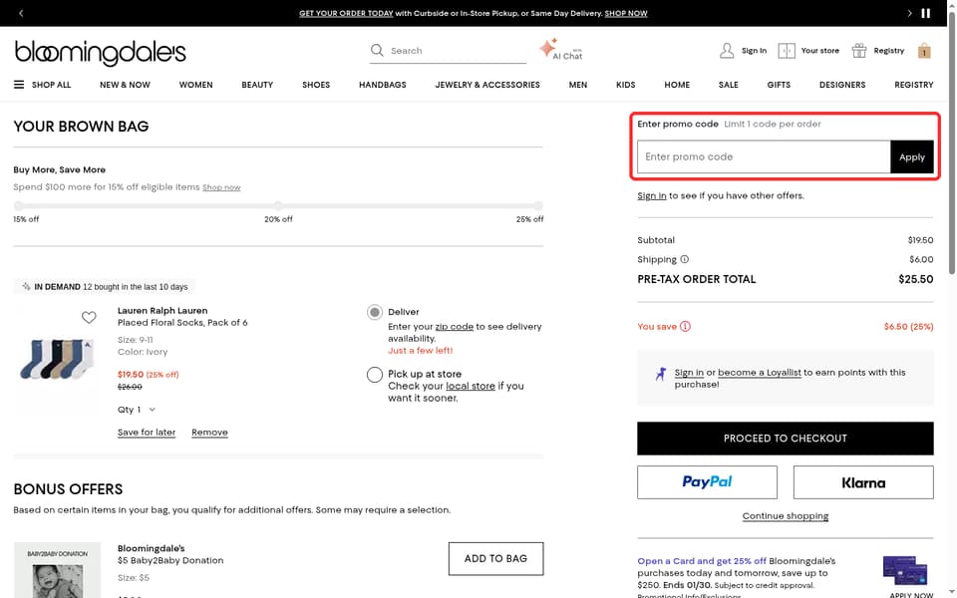Click the Buy More Save More progress bar
Viewport: 957px width, 598px height.
tap(278, 205)
